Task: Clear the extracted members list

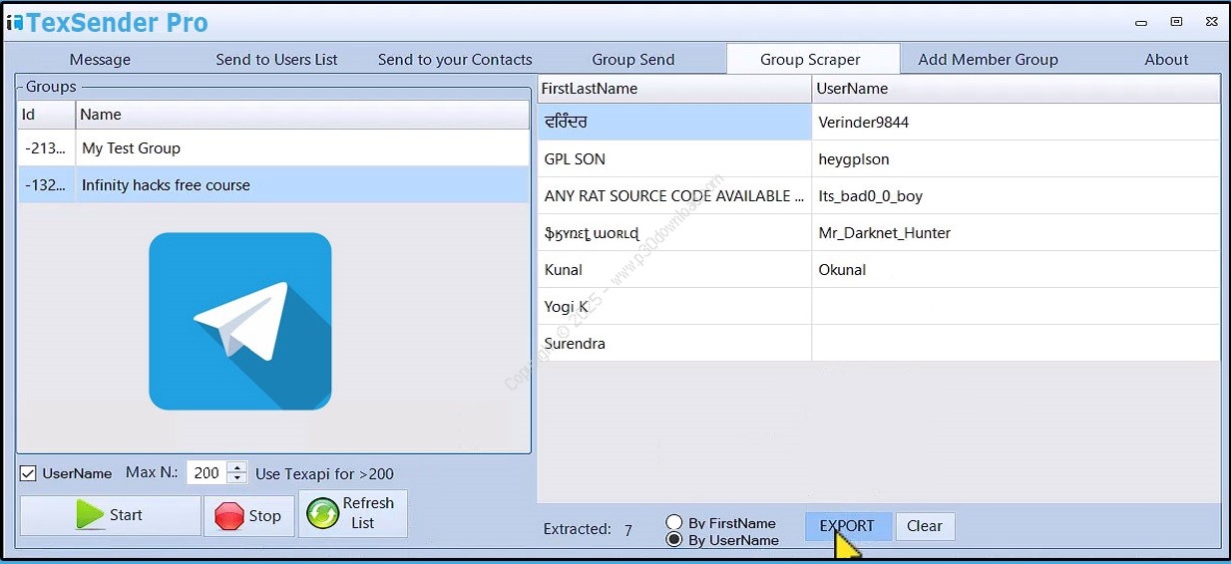Action: click(x=925, y=526)
